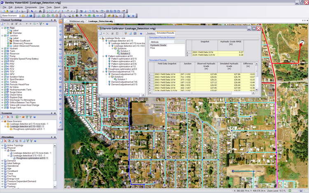
Task: Expand the Pump tree node
Action: pos(2,56)
